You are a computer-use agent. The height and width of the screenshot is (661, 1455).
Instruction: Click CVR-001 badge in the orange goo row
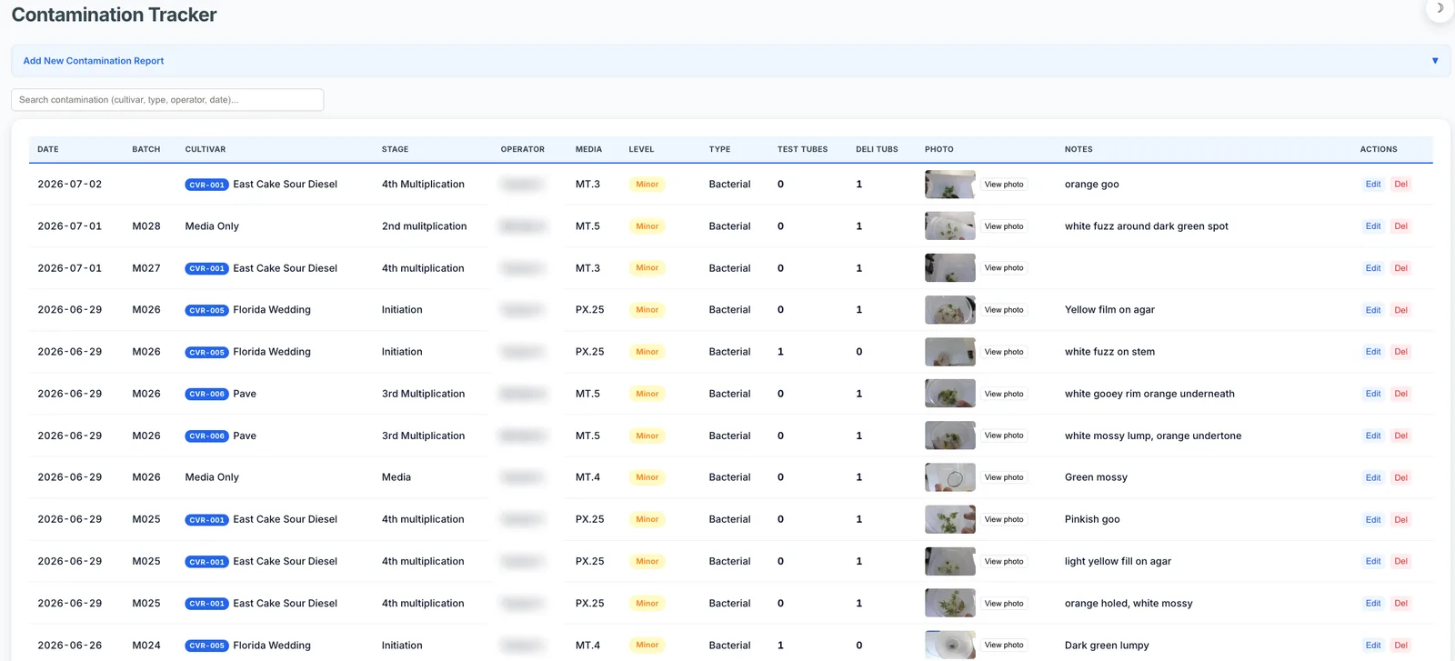point(206,185)
